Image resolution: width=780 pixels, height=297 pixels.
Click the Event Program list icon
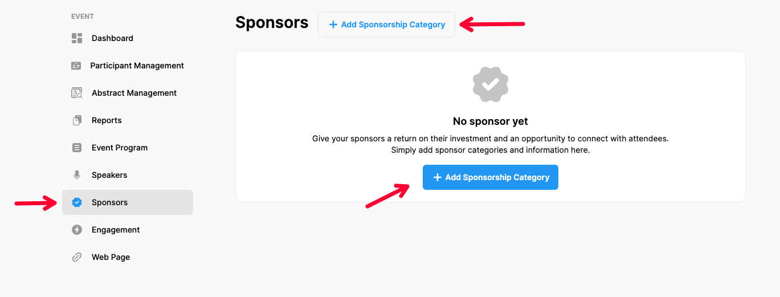click(77, 148)
